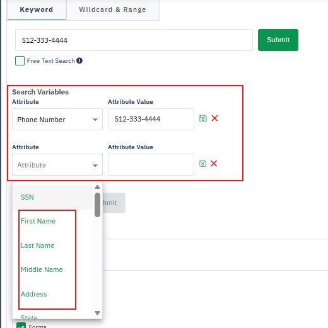
Task: Expand the Phone Number attribute dropdown
Action: 57,120
